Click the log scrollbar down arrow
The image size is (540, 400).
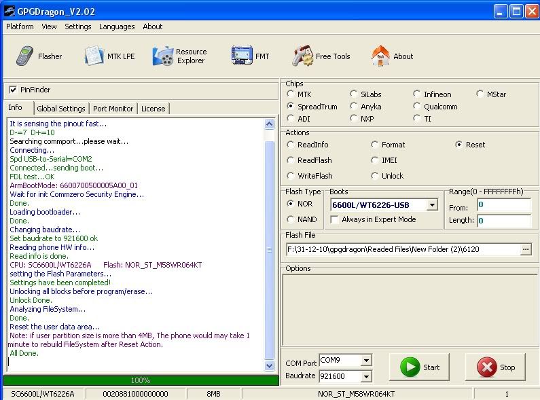(269, 365)
